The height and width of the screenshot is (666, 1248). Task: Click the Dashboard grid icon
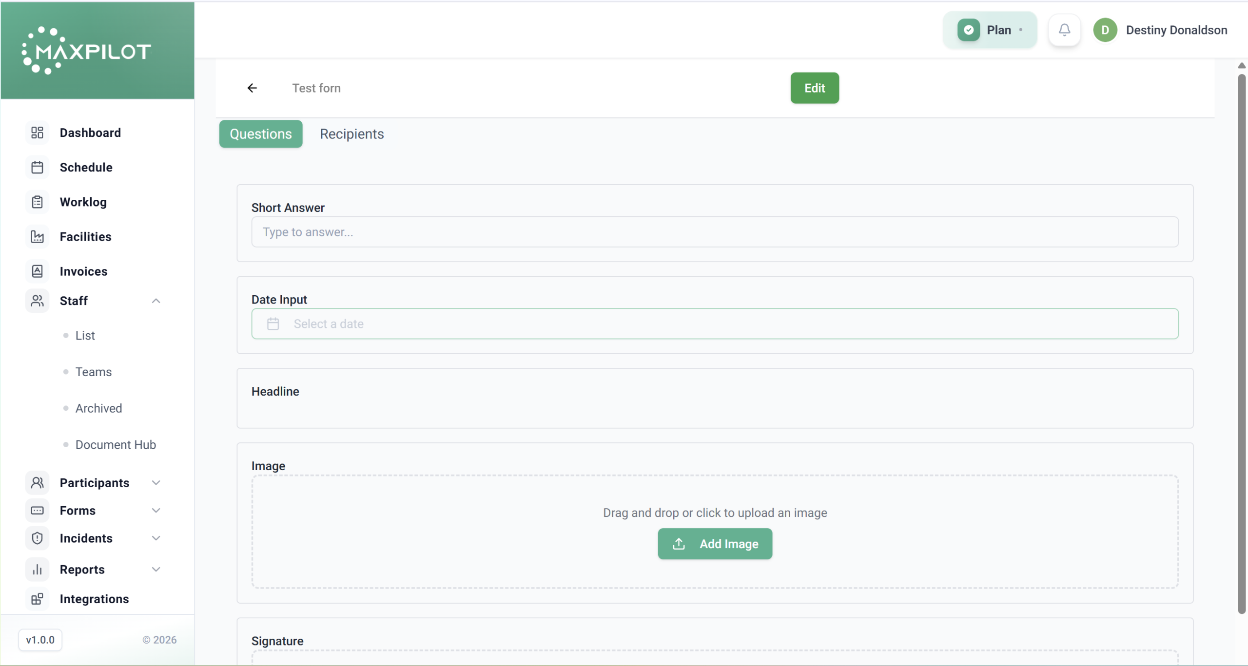37,133
